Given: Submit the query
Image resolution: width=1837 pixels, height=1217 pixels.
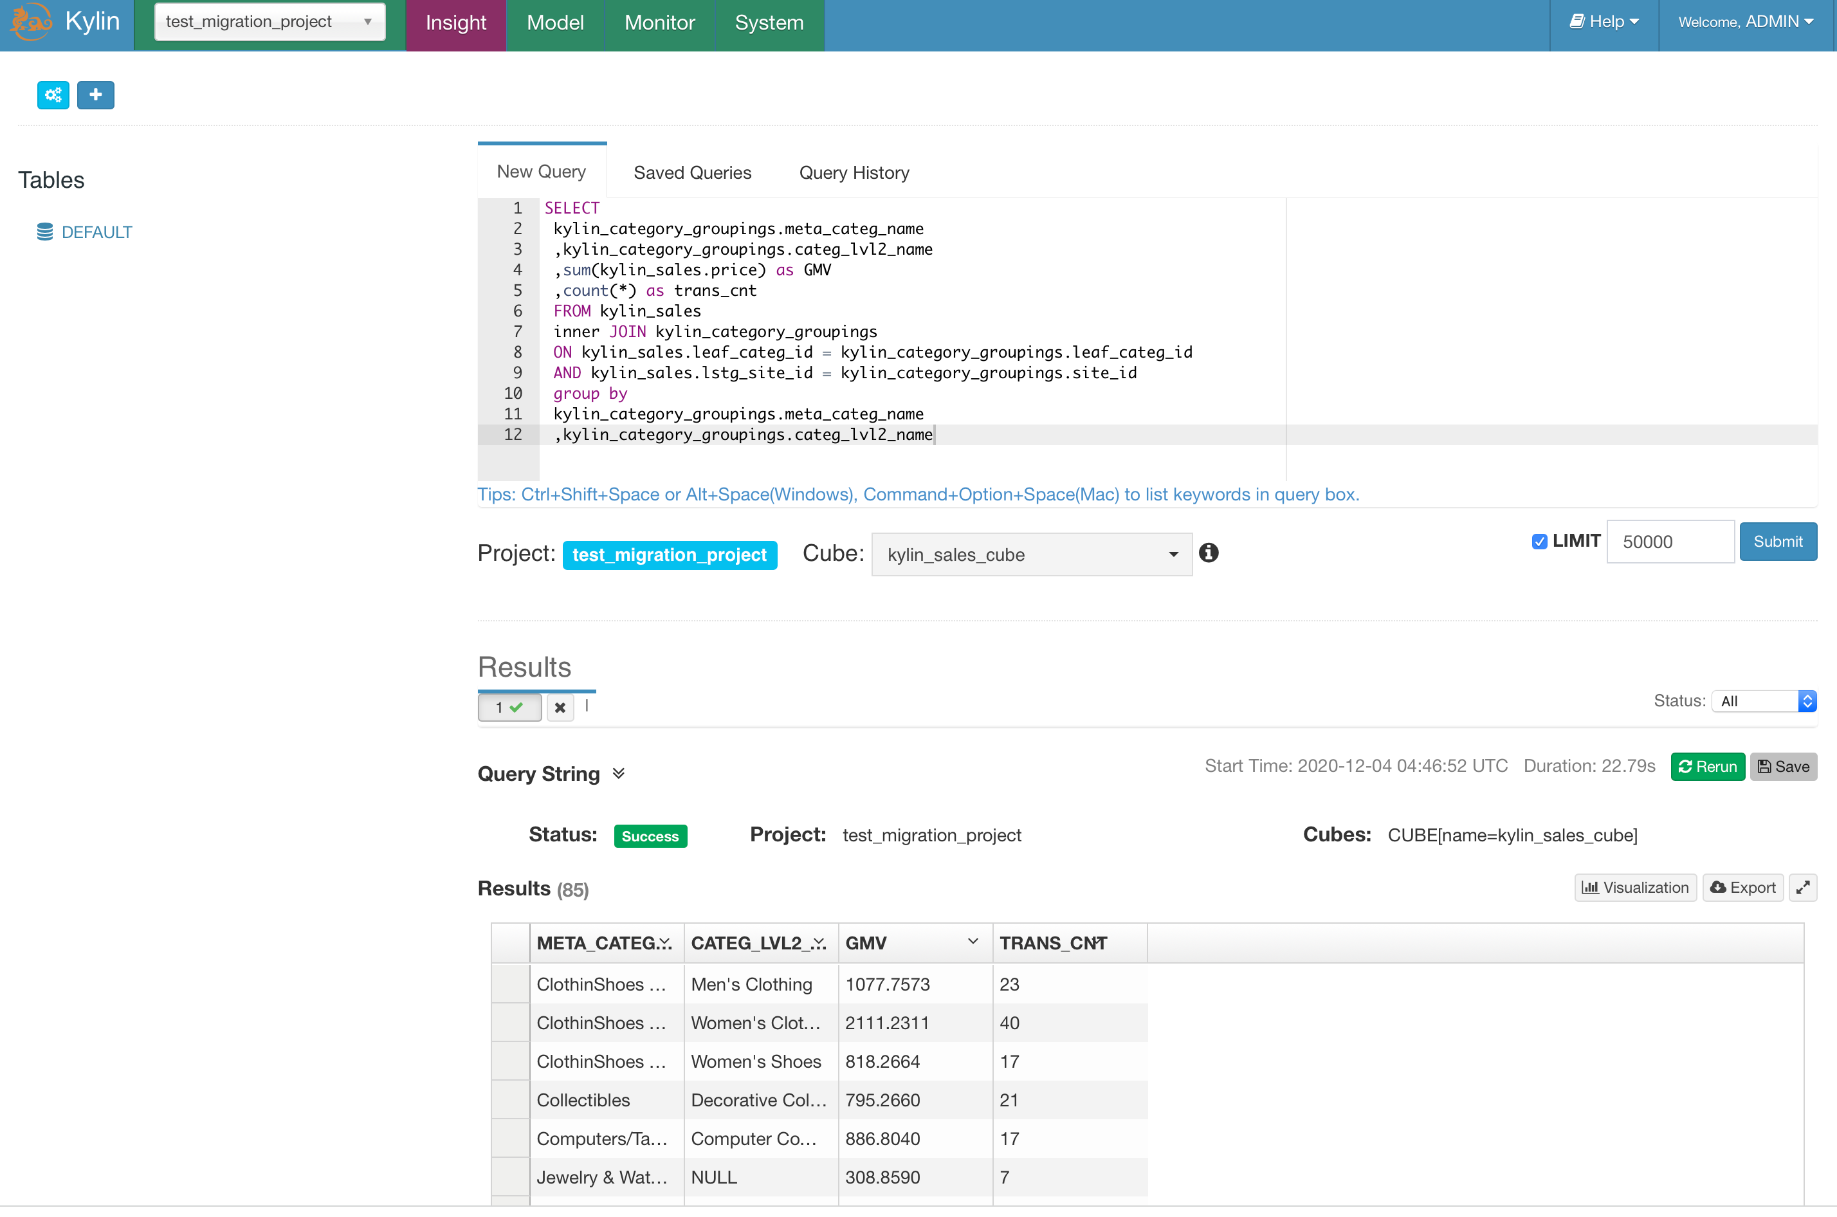Looking at the screenshot, I should click(1777, 541).
